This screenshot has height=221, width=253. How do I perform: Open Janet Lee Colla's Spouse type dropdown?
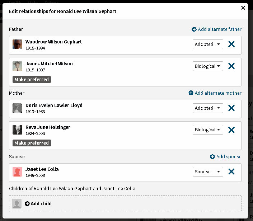point(208,172)
